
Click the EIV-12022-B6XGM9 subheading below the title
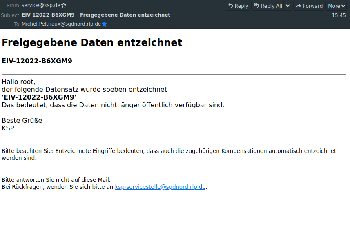[x=37, y=61]
